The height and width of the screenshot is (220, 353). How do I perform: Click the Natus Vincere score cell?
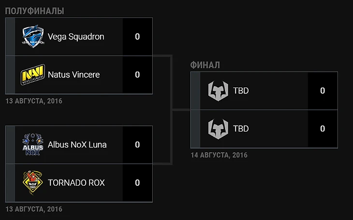pos(137,75)
